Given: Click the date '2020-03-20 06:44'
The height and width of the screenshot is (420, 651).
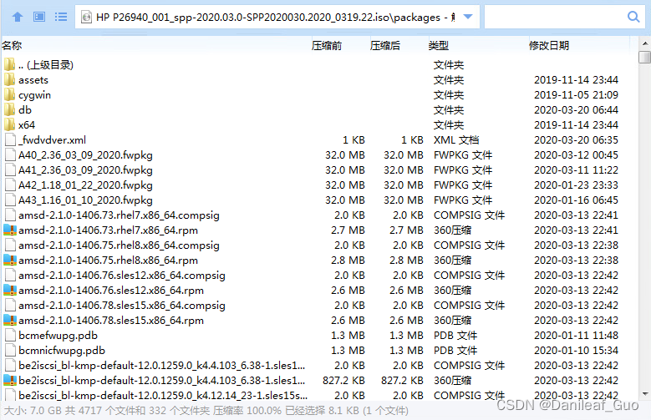Looking at the screenshot, I should 576,109.
